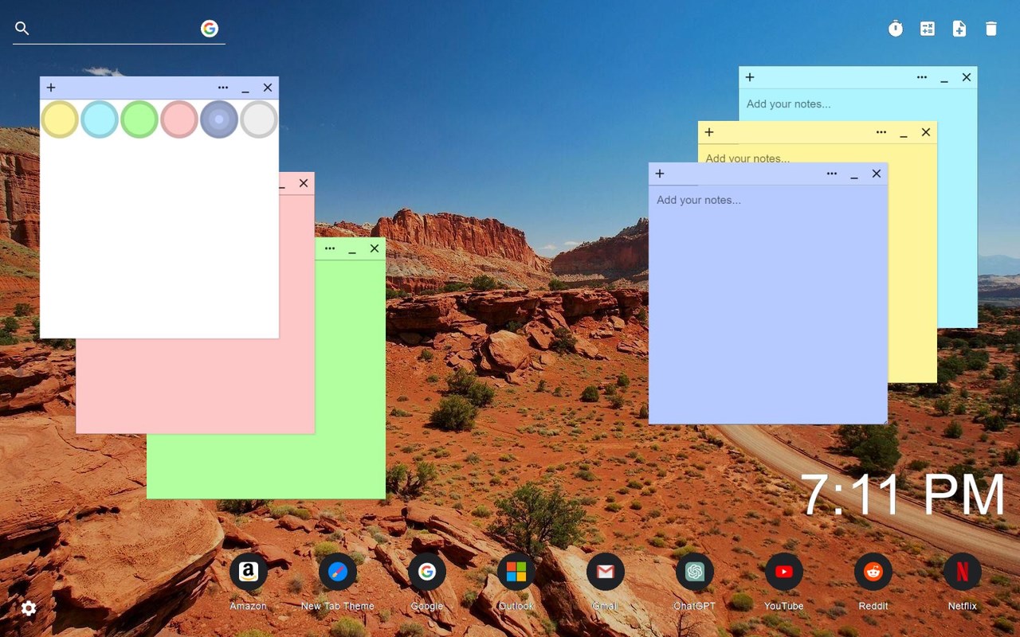The image size is (1020, 637).
Task: Open the purple note's three-dot menu
Action: click(x=832, y=174)
